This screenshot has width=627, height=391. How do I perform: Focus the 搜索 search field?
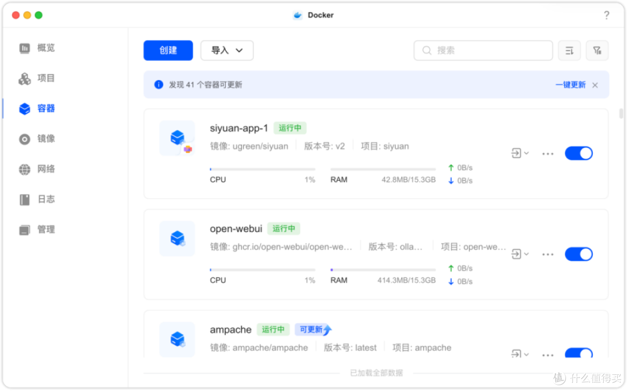[483, 50]
